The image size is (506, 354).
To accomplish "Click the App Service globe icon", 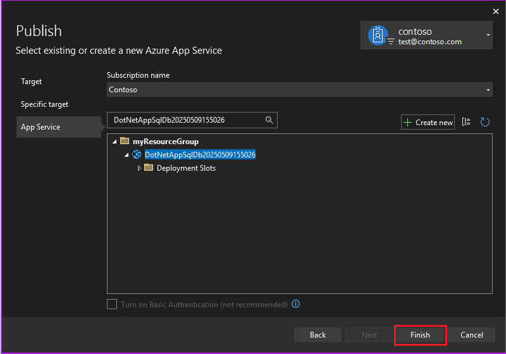I will pyautogui.click(x=137, y=154).
